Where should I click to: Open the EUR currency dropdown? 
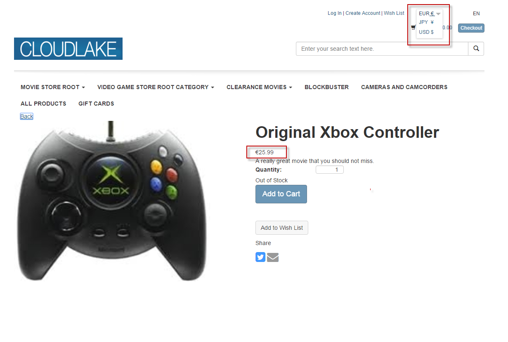[430, 14]
